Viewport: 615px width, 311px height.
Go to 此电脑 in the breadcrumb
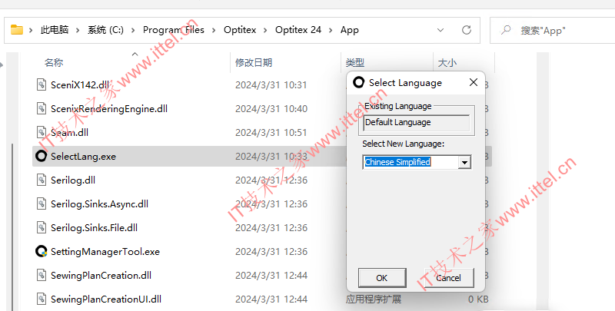[55, 30]
